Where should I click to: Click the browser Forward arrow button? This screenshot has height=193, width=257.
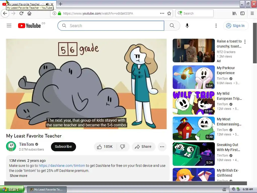13,14
